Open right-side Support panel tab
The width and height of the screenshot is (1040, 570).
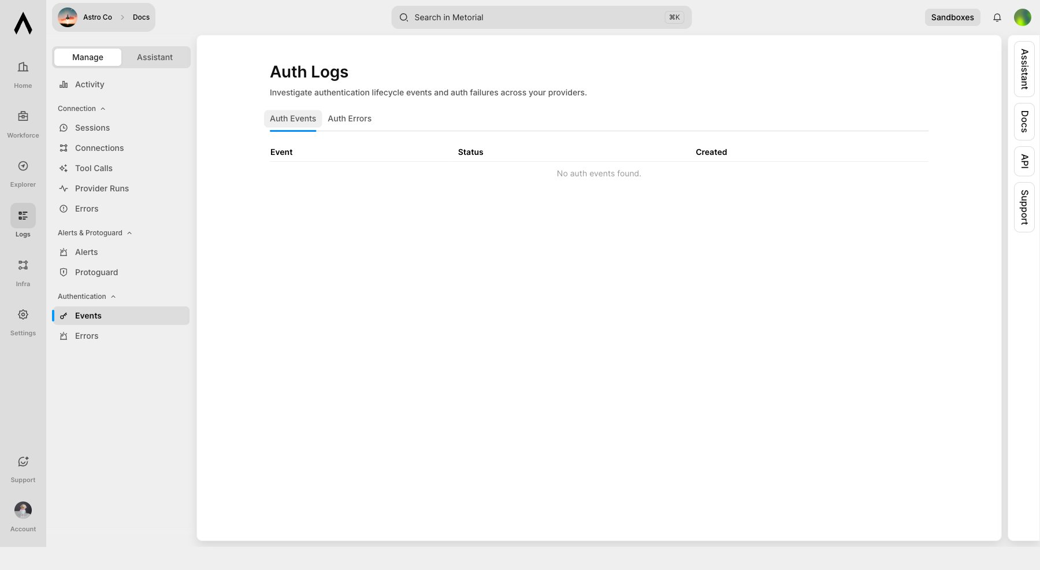tap(1024, 208)
